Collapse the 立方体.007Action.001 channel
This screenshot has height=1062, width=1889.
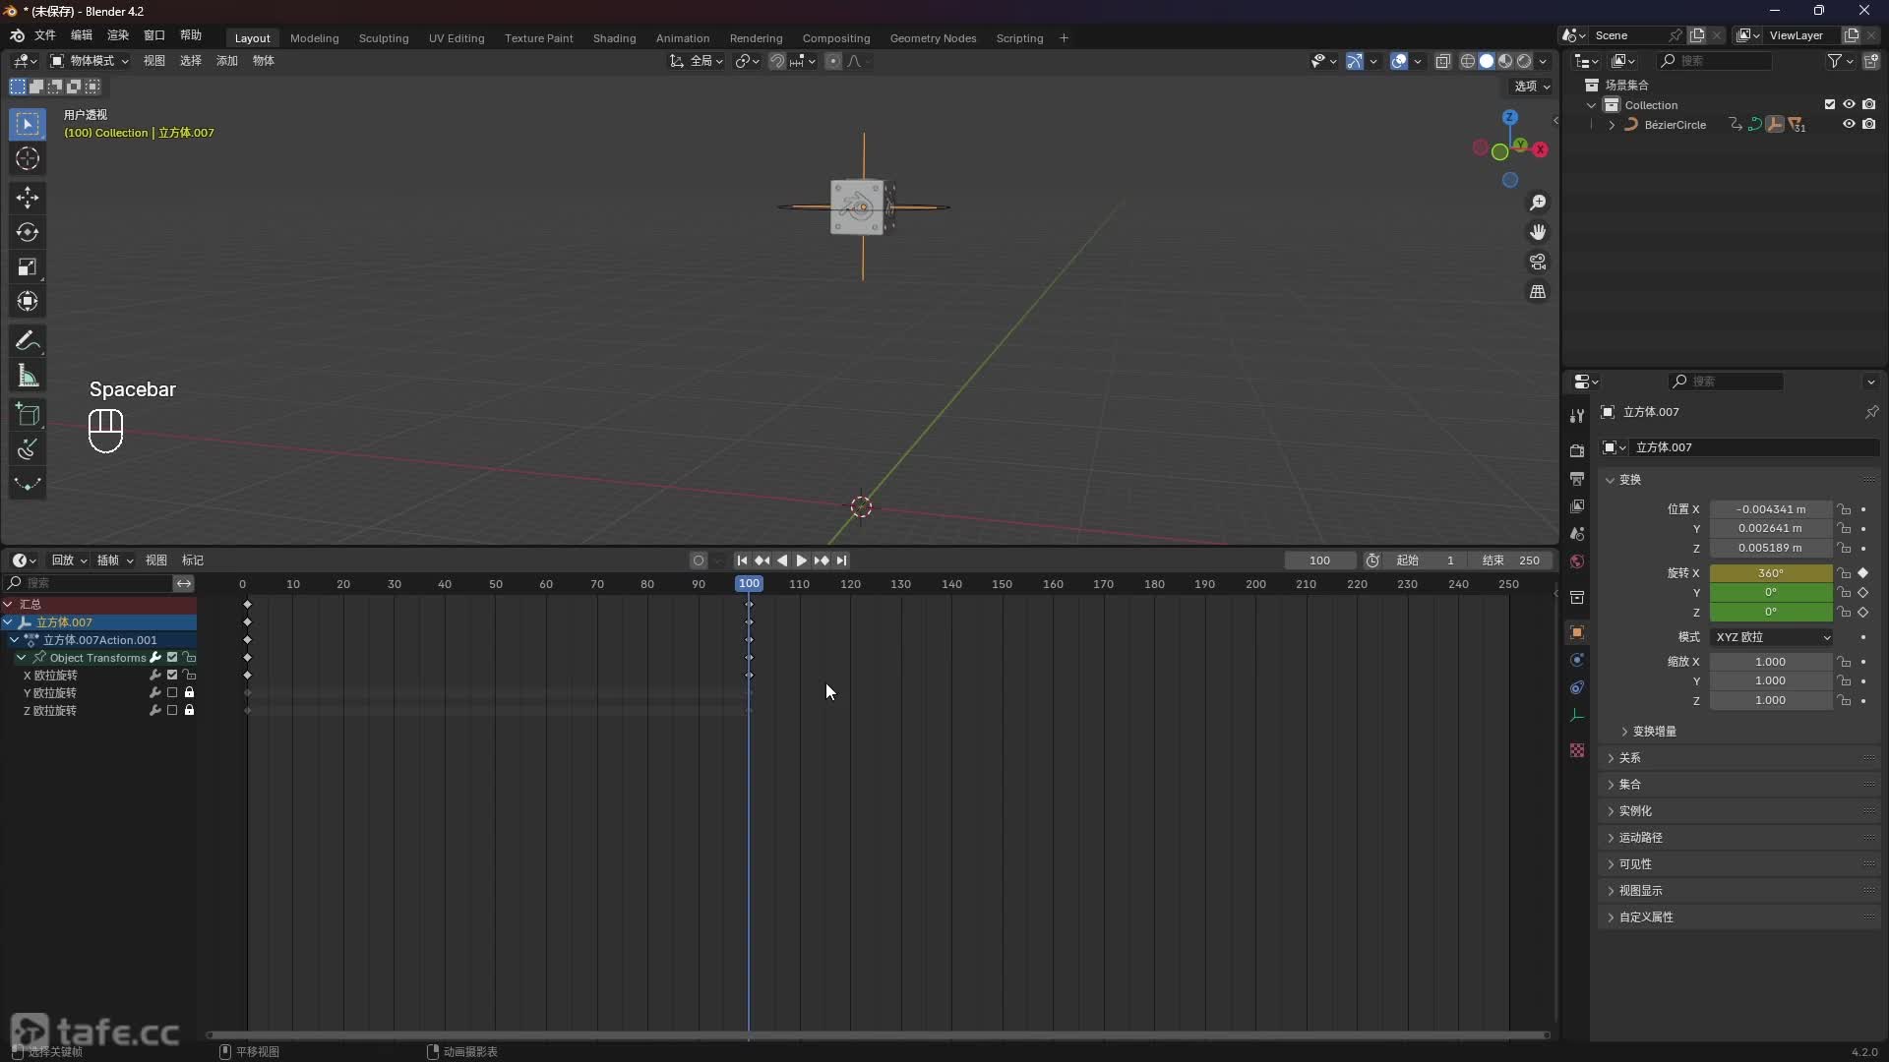14,640
